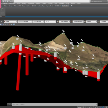Click the table style icon beside Standard dropdown
The image size is (108, 108).
tap(85, 22)
